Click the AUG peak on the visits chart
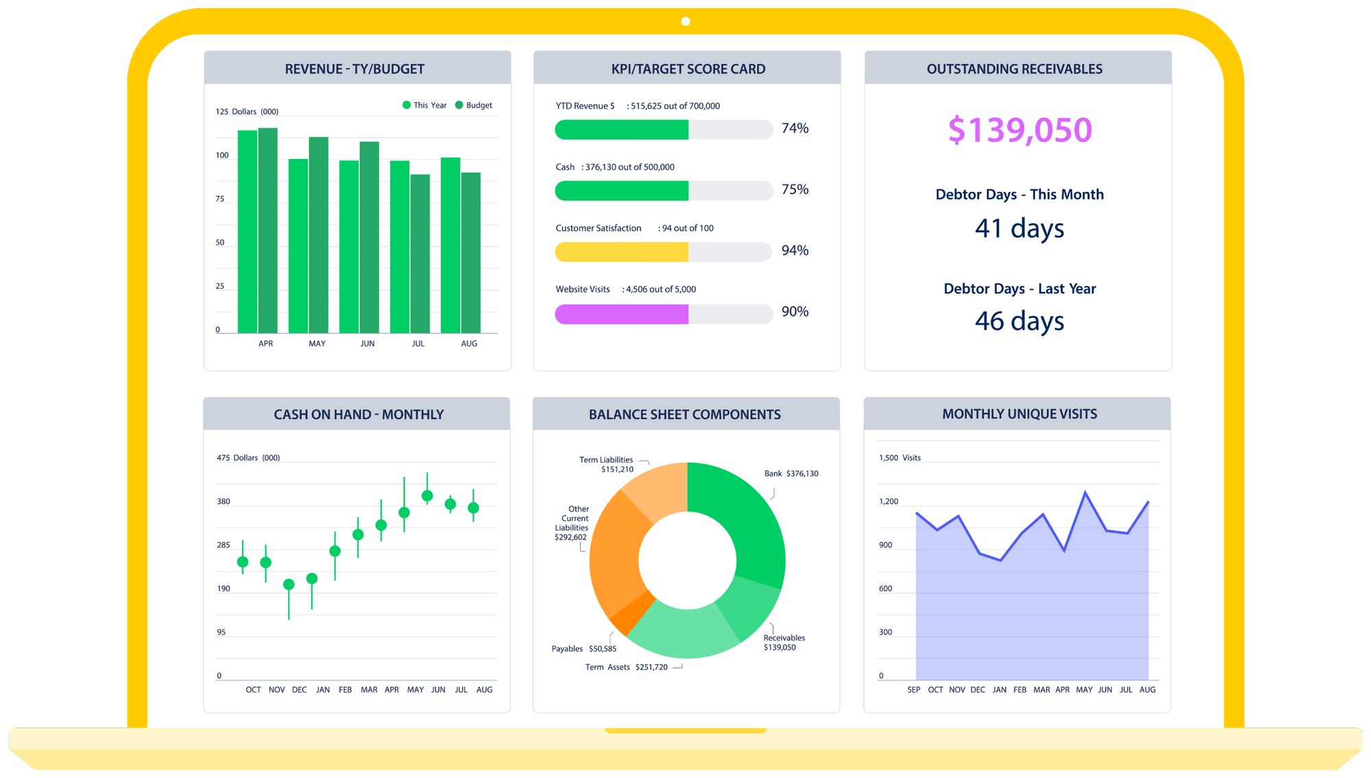 pyautogui.click(x=1148, y=502)
